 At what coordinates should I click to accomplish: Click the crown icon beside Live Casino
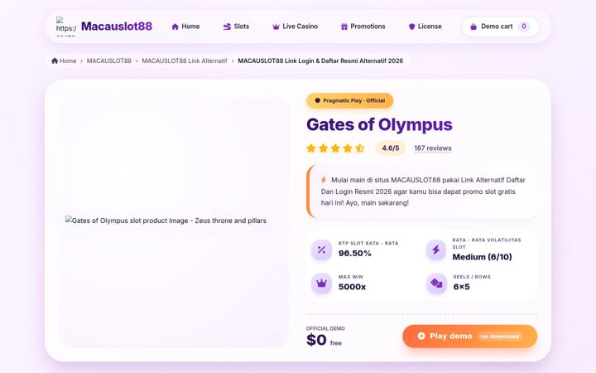(276, 27)
